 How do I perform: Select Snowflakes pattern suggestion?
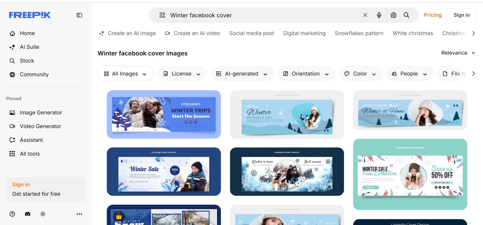[x=359, y=33]
